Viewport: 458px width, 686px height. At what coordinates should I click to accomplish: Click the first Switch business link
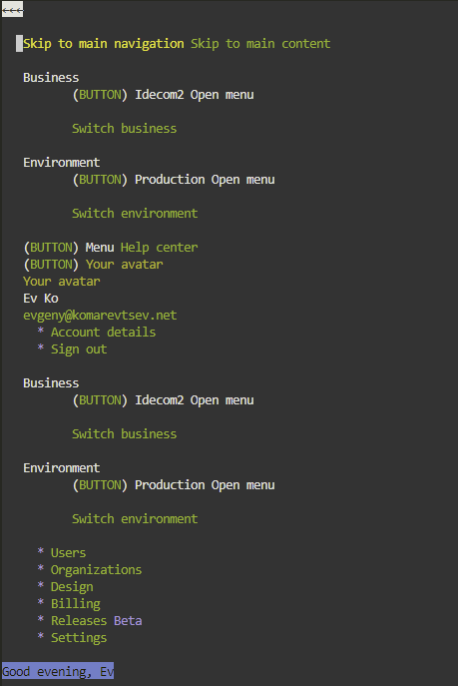[125, 129]
